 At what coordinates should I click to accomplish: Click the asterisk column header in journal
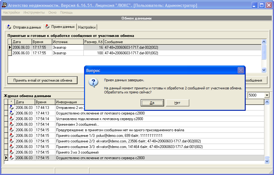click(x=11, y=102)
